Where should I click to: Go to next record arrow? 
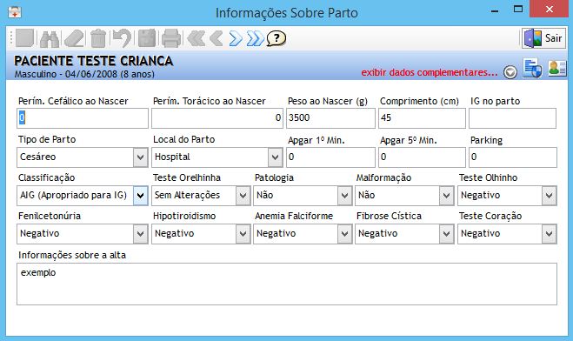point(236,38)
